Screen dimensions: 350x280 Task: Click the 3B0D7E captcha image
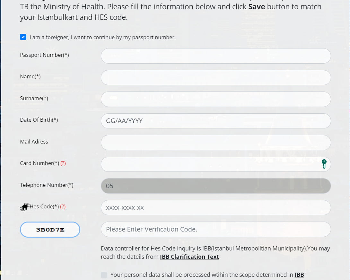click(50, 230)
